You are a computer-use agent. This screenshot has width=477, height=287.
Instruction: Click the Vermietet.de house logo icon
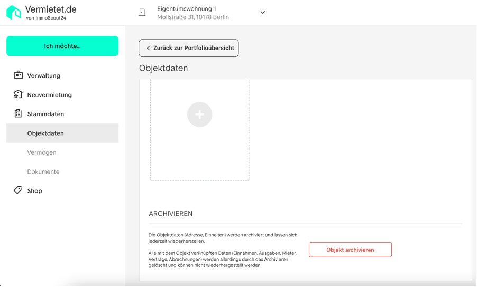click(x=14, y=13)
